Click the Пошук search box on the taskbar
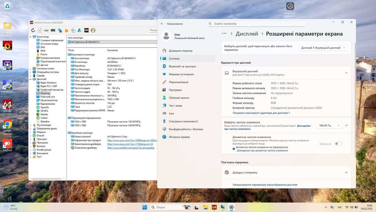376x212 pixels. (171, 207)
